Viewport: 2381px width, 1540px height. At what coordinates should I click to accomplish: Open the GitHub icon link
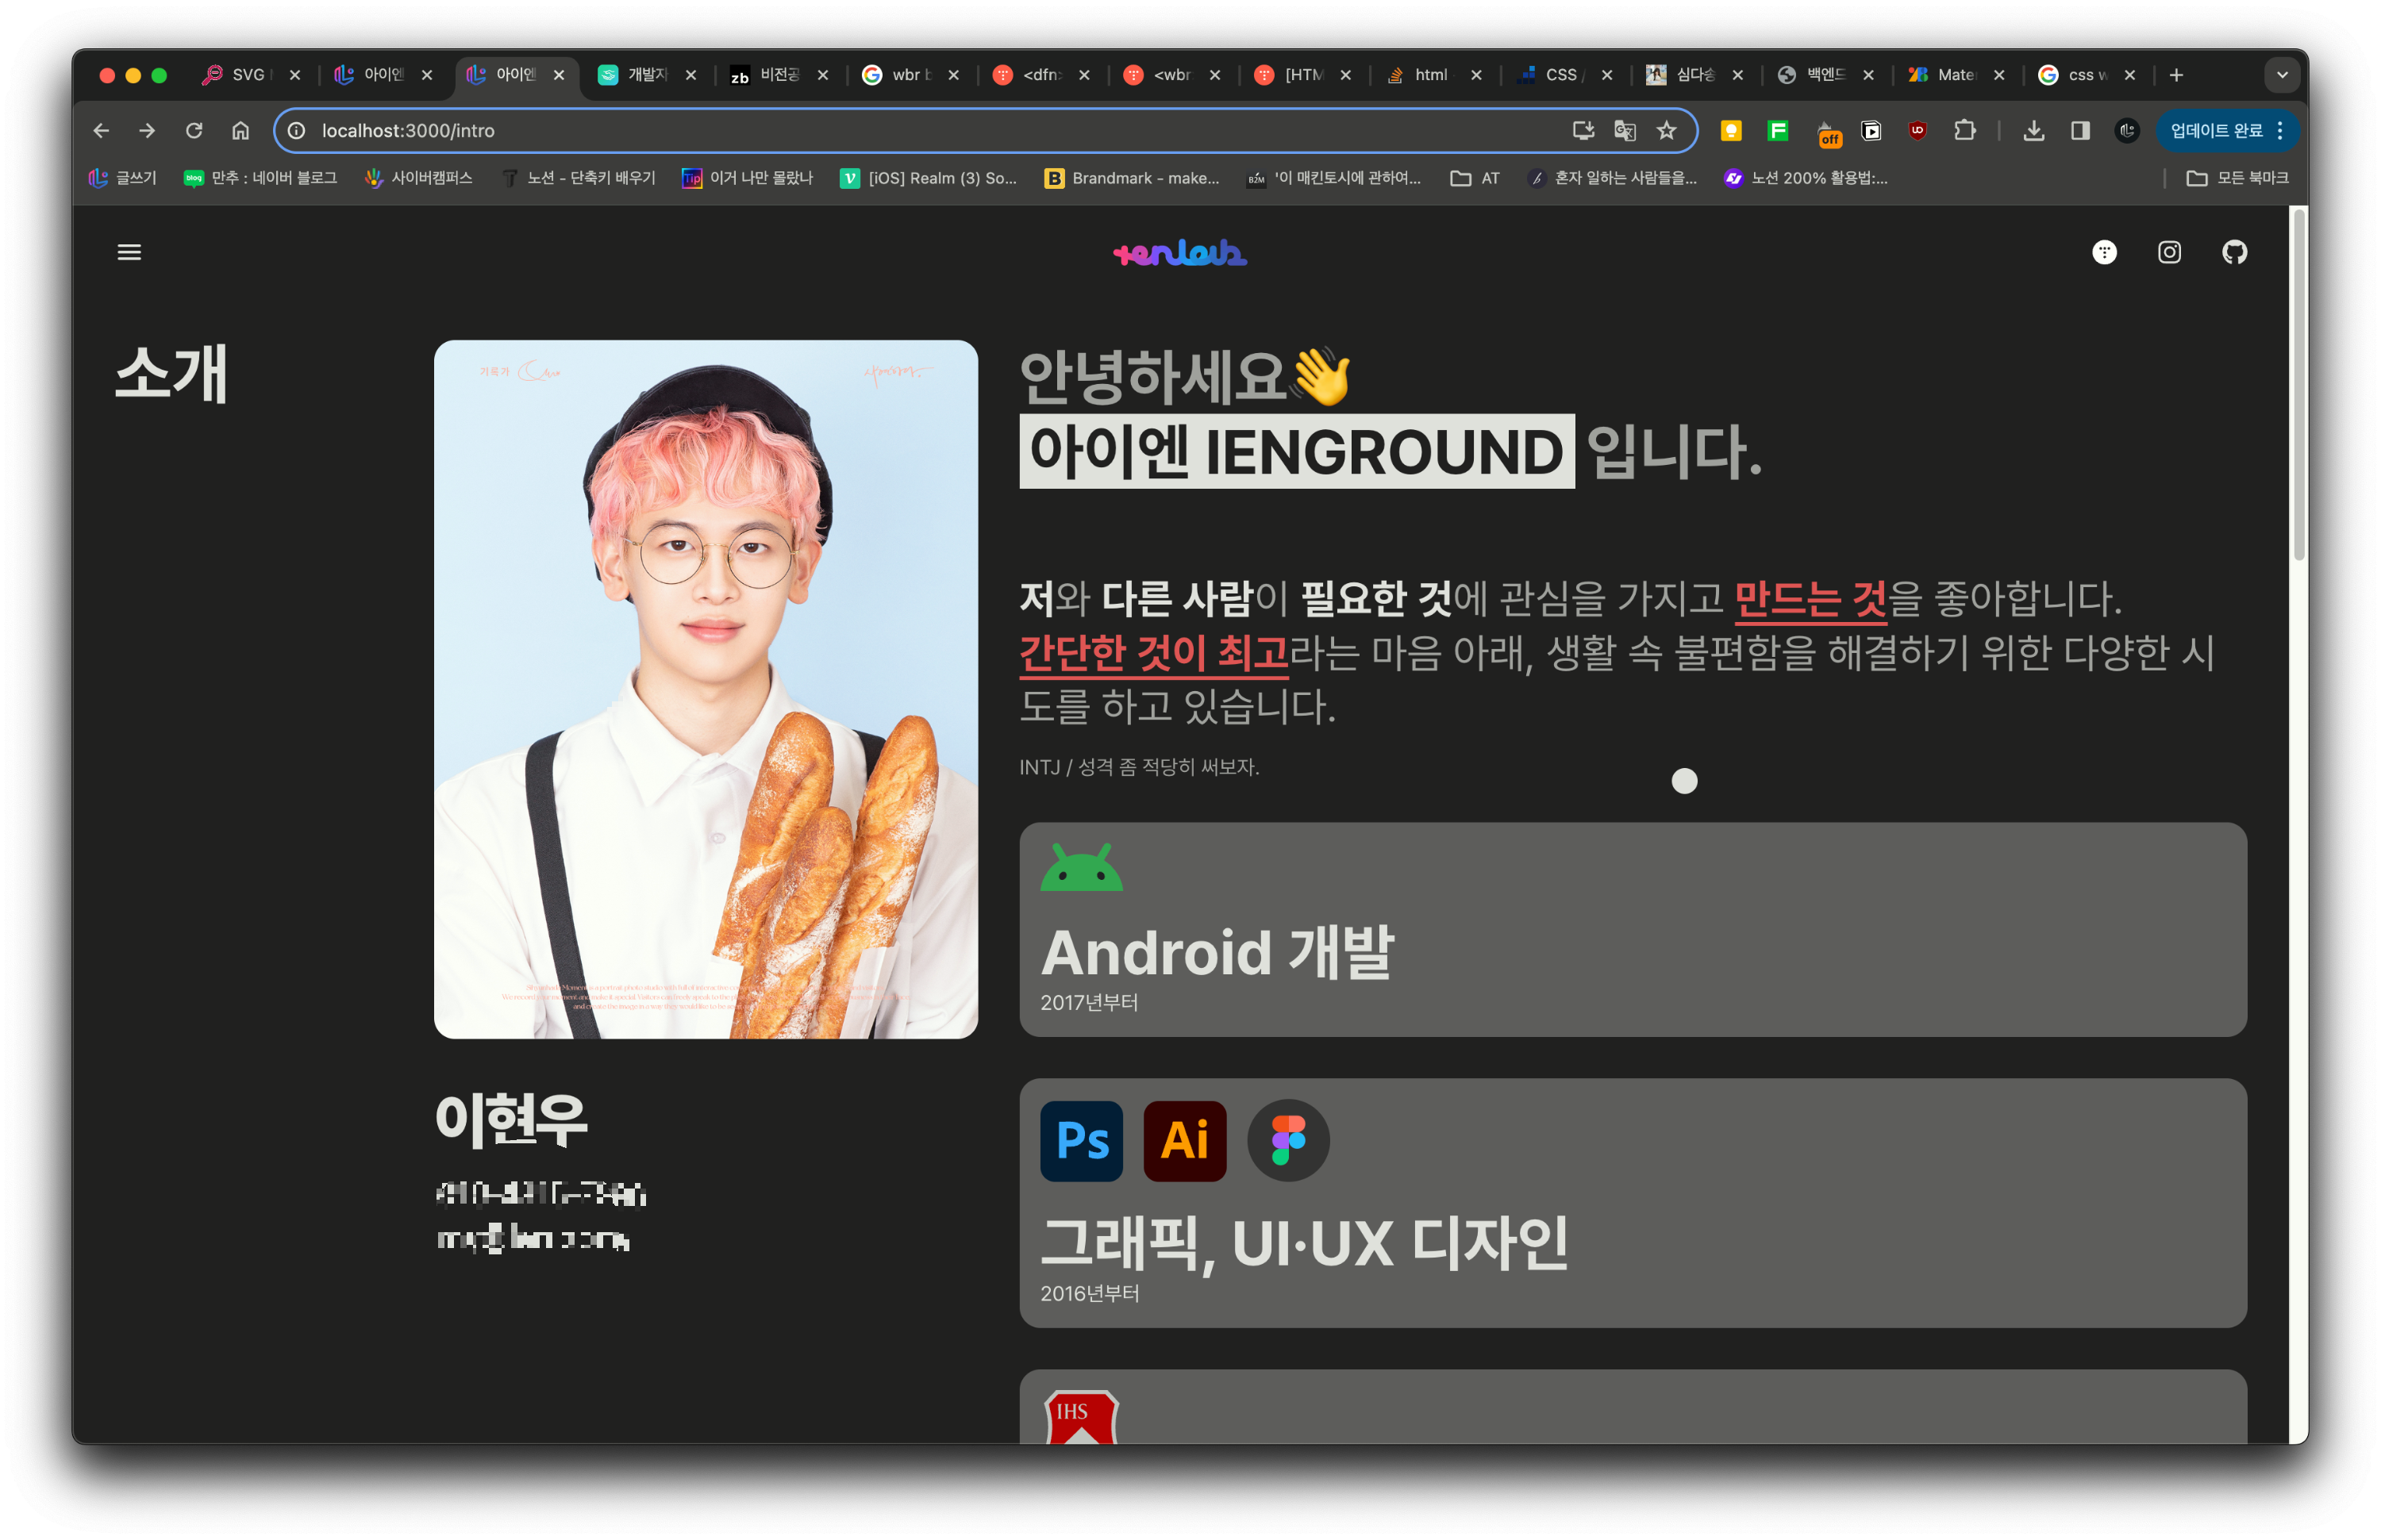click(2234, 252)
